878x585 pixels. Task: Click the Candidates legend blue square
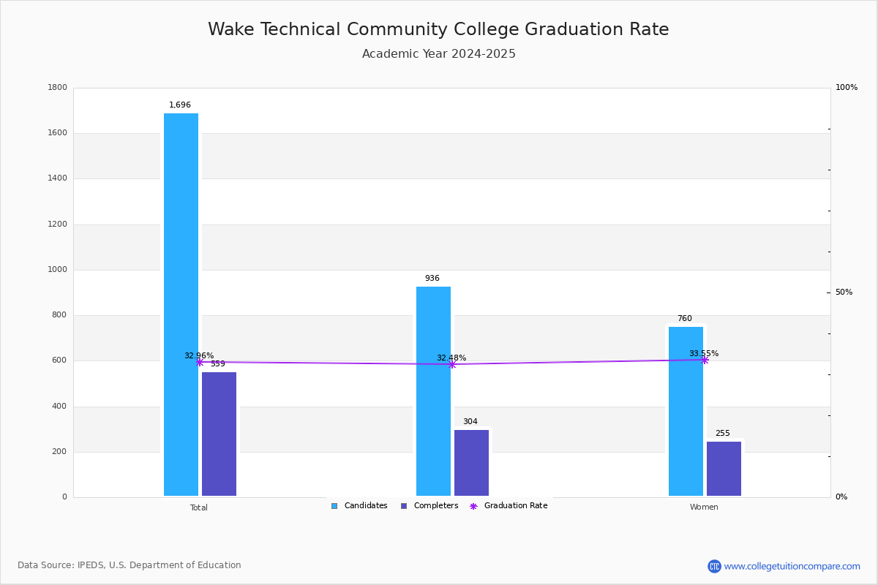tap(334, 506)
